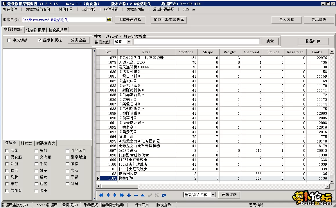The width and height of the screenshot is (336, 208).
Task: Enable 斗笠面巾 filter checkbox
Action: tap(67, 151)
